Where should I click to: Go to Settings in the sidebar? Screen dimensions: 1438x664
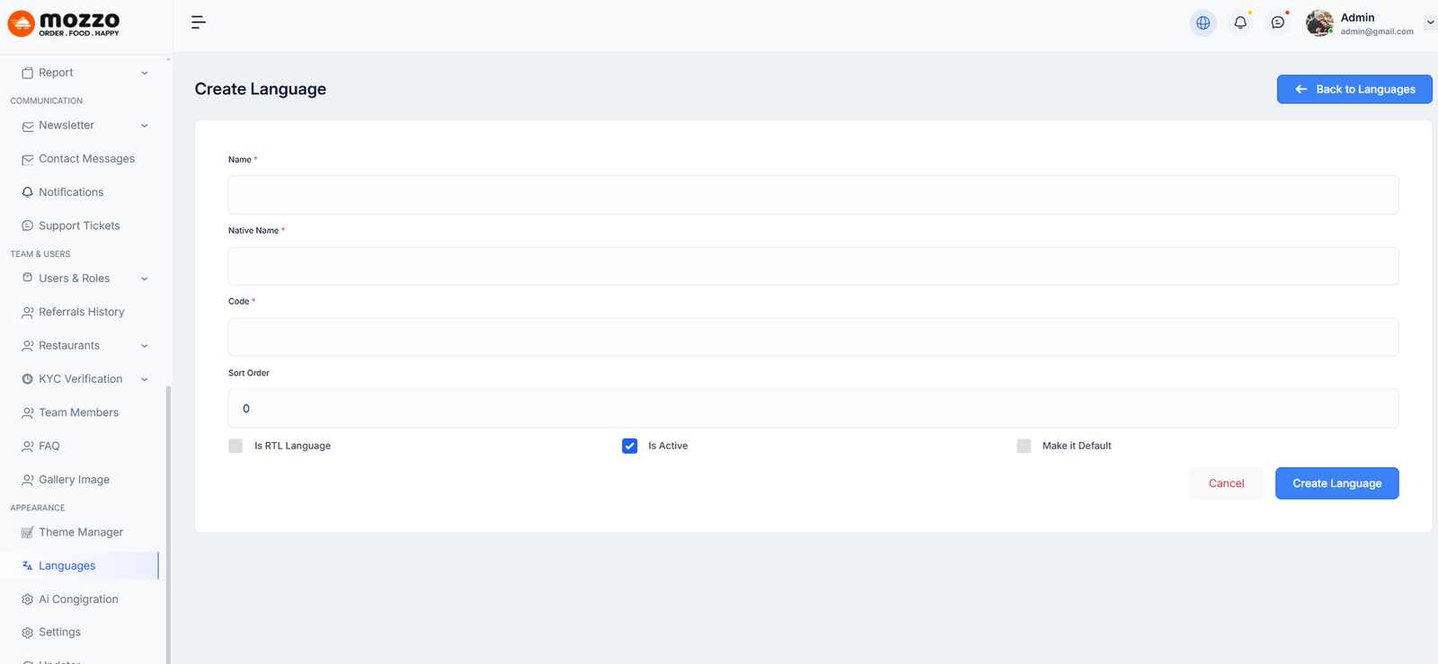59,633
